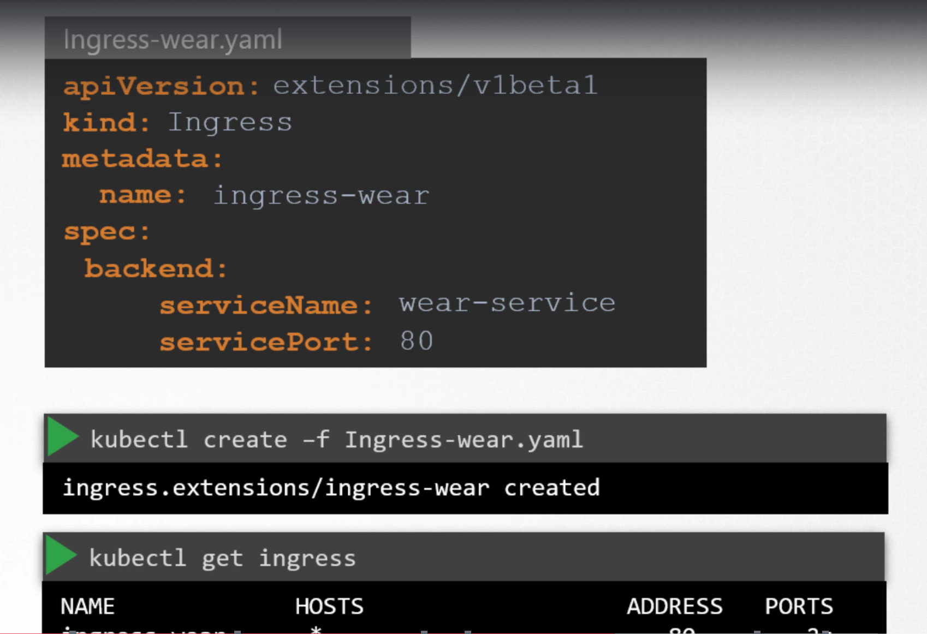Click the PORTS column header
Screen dimensions: 927x634
(799, 606)
